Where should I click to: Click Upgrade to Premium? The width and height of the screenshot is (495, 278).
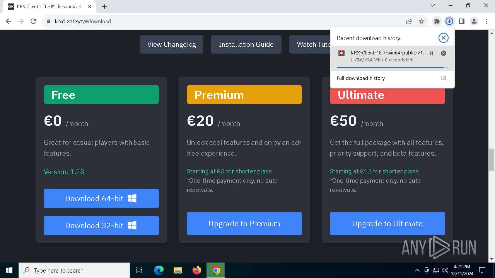244,224
